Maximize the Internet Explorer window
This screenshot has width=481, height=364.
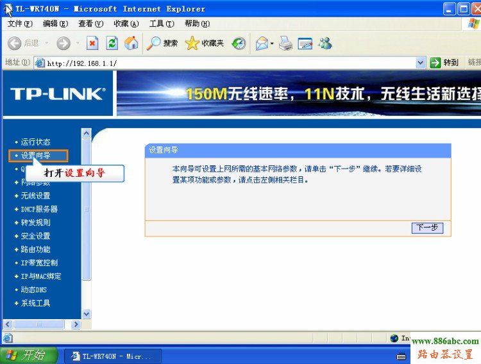point(463,9)
